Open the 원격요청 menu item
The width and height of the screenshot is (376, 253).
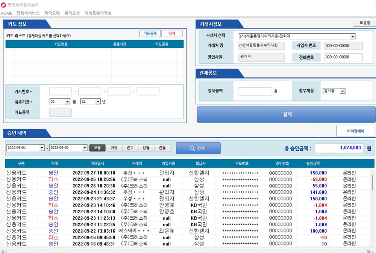click(x=72, y=13)
